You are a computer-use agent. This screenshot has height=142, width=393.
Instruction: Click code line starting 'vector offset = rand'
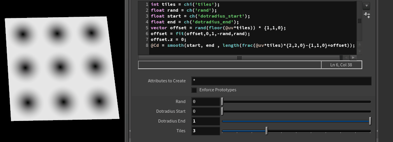click(218, 28)
